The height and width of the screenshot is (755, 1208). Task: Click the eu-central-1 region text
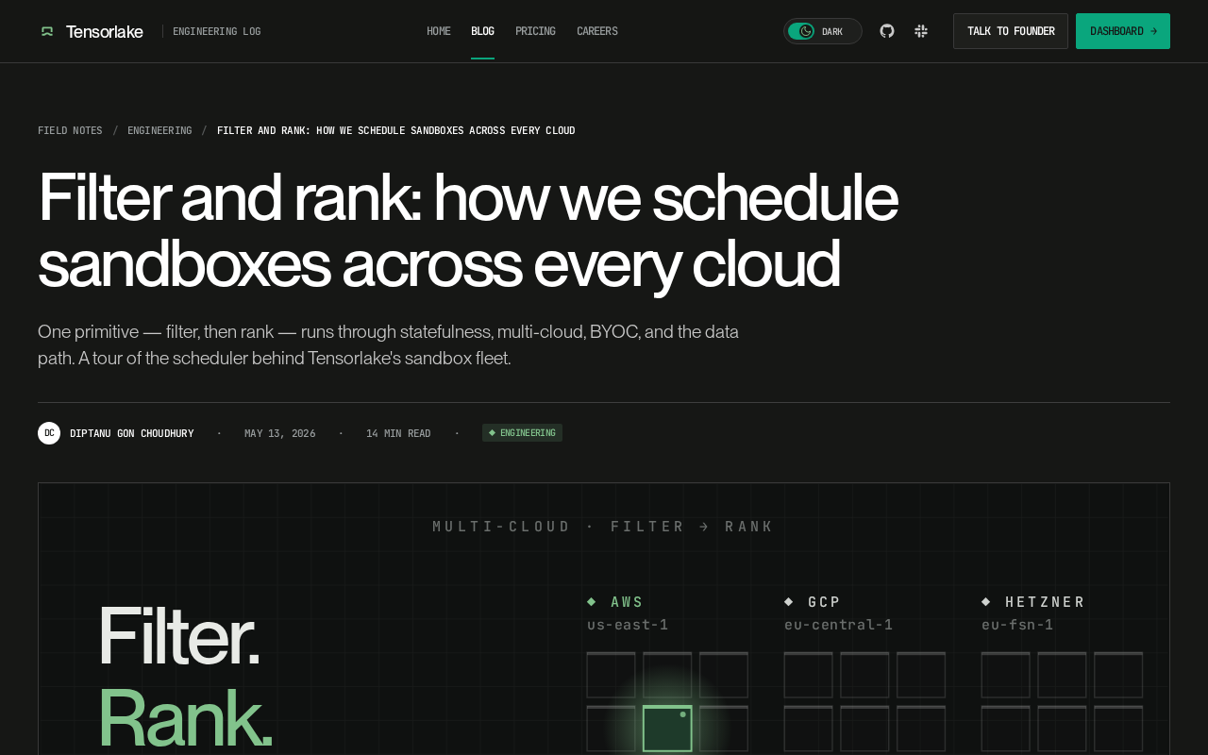[x=838, y=625]
